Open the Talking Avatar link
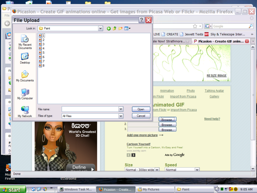257x193 pixels. (214, 91)
